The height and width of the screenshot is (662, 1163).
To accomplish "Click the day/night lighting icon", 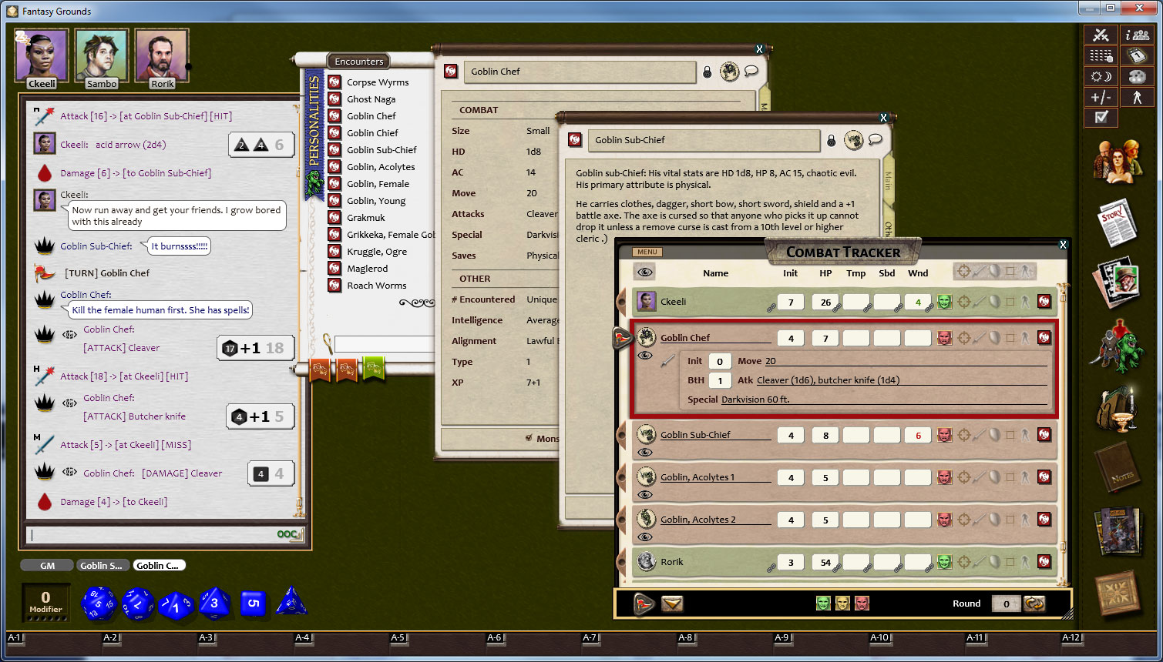I will [1101, 76].
